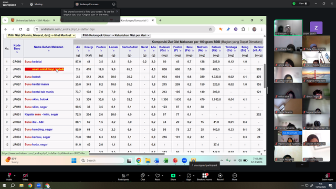Show more participant videos chevron
This screenshot has width=336, height=189.
302,164
